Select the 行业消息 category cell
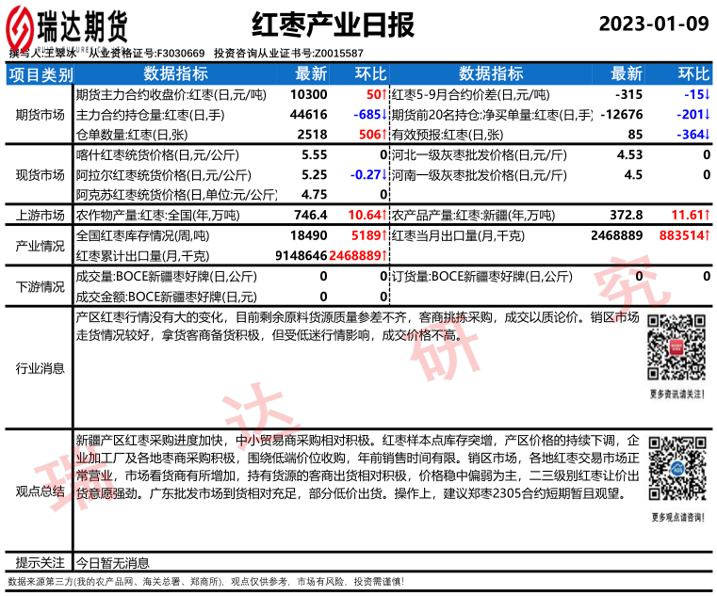 coord(40,368)
